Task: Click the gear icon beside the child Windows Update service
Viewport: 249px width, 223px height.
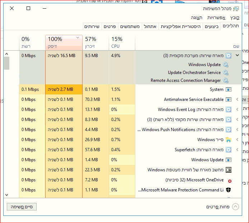Action: [x=226, y=65]
